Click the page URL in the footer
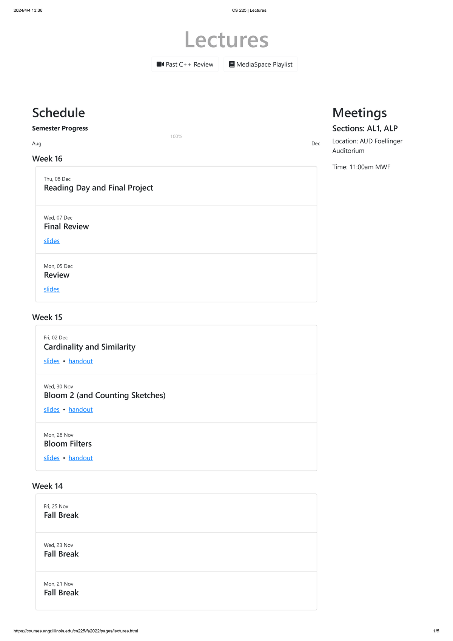Screen dimensions: 453x641 coord(75,631)
